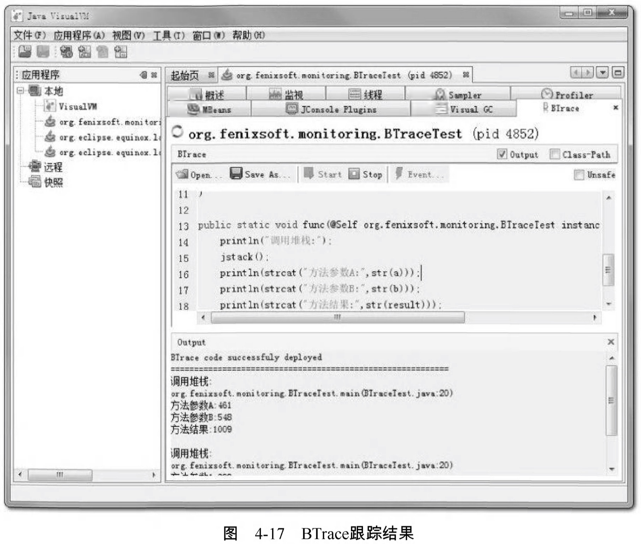Close the BTraceTest pid 4852 tab
The height and width of the screenshot is (544, 641).
(x=466, y=75)
